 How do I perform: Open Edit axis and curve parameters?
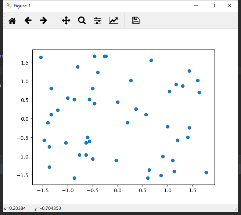(114, 21)
